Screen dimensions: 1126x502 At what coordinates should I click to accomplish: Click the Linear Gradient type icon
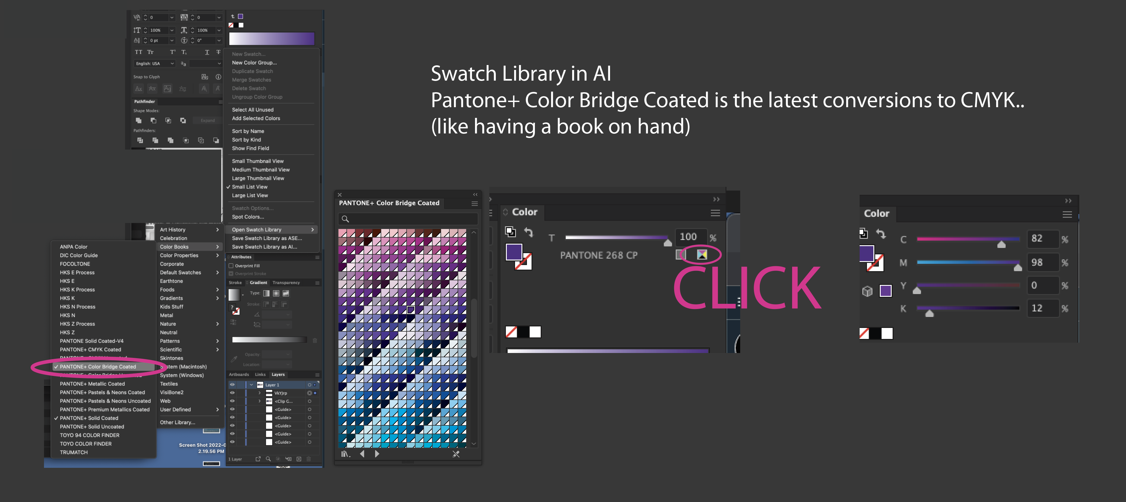266,293
